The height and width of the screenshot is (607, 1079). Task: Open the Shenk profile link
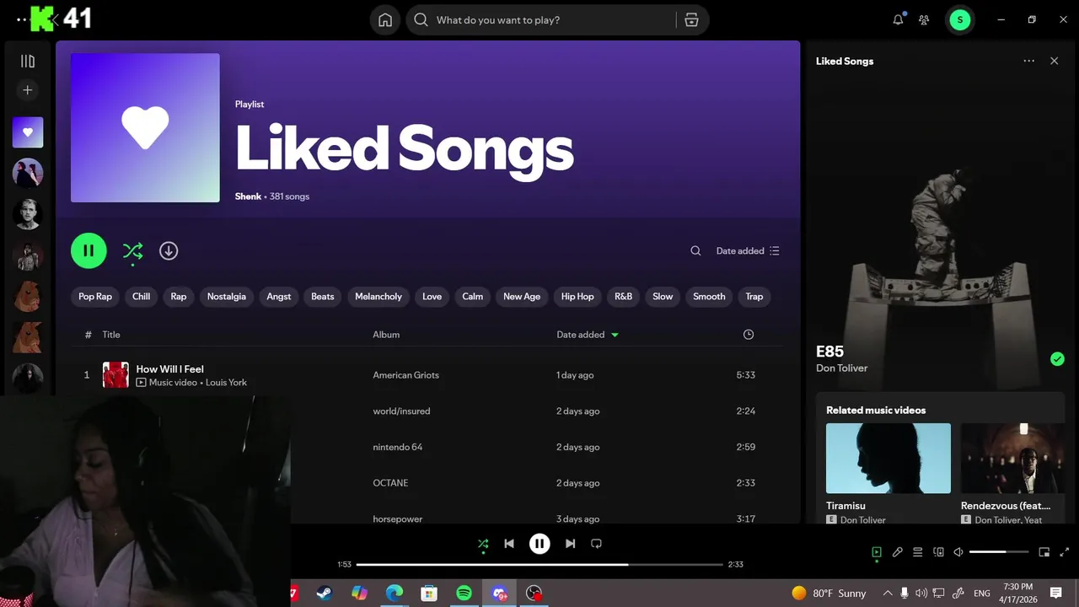tap(248, 196)
